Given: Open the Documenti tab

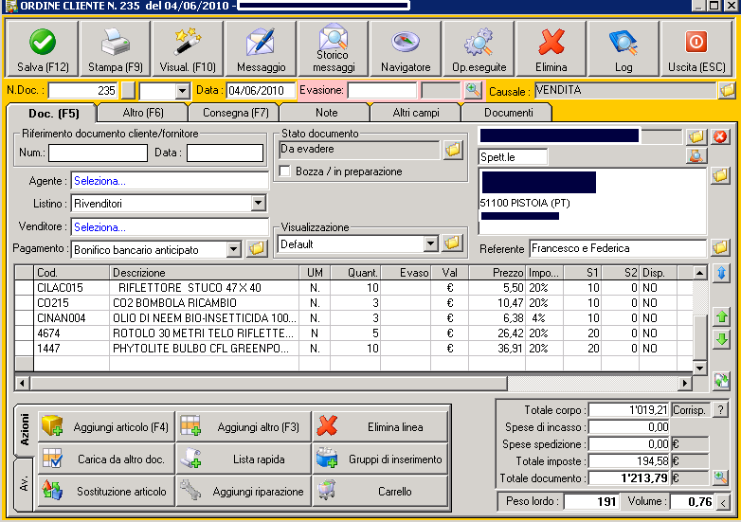Looking at the screenshot, I should click(509, 113).
